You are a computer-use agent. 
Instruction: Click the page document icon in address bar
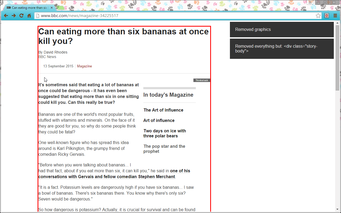click(x=38, y=16)
